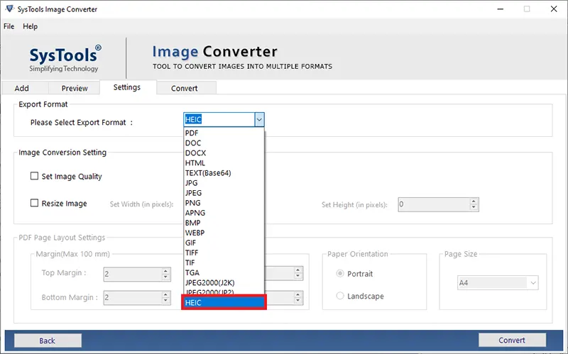Decrease Bottom Margin with down arrow
The width and height of the screenshot is (568, 354).
tap(165, 301)
